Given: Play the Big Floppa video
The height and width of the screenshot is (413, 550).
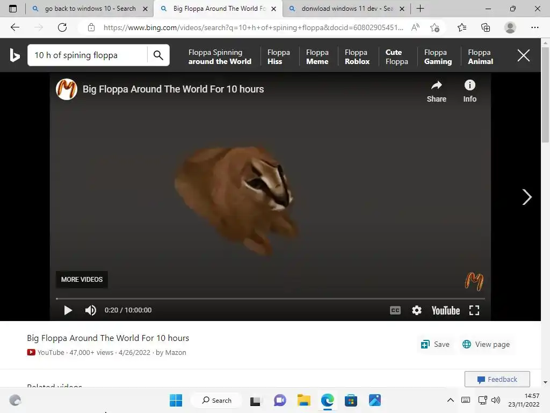Looking at the screenshot, I should click(x=68, y=310).
